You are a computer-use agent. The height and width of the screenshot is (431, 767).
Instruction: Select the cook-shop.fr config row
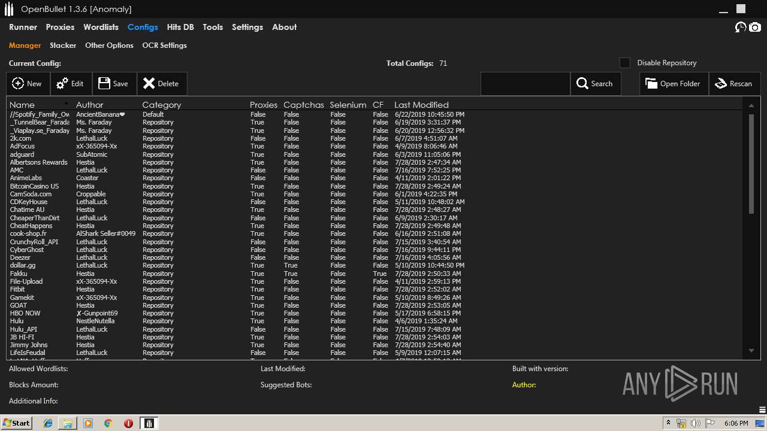pos(375,233)
